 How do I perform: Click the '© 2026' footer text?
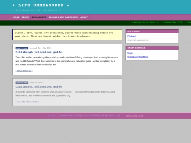[x=51, y=116]
